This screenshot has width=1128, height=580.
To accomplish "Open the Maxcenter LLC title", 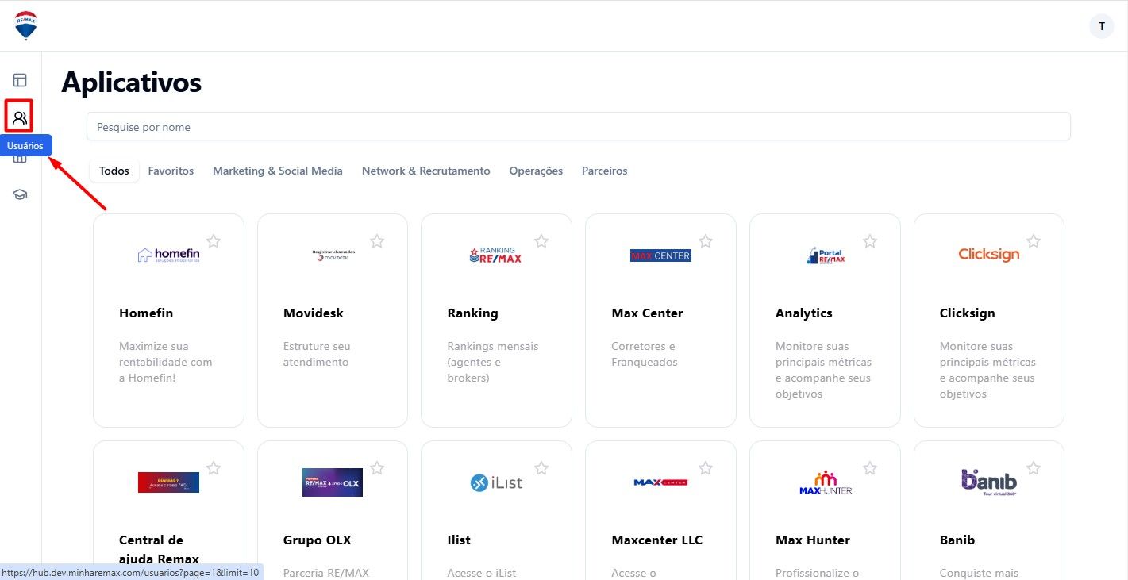I will click(657, 540).
